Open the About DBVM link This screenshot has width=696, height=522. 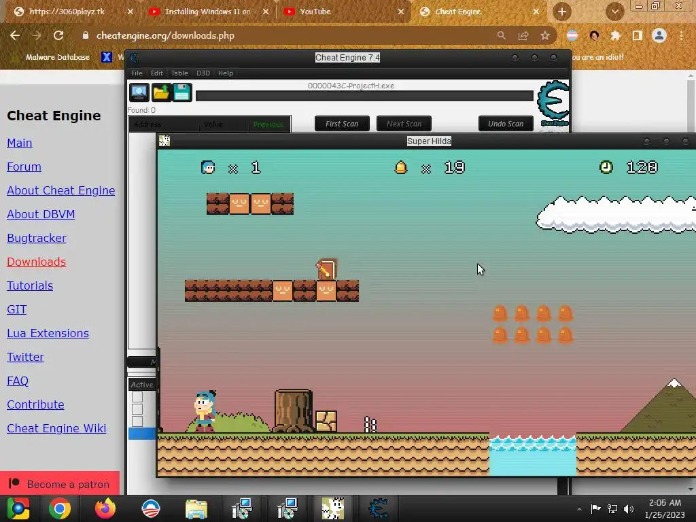coord(41,214)
